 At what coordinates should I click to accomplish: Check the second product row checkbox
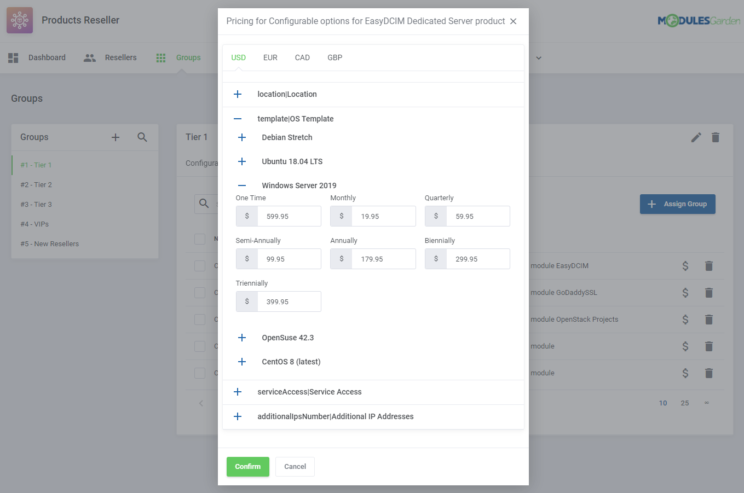(200, 292)
